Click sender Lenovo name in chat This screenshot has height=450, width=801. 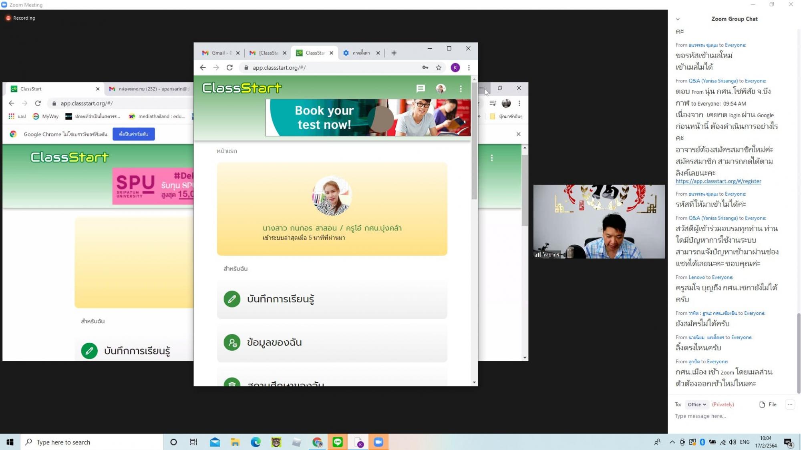click(x=696, y=277)
